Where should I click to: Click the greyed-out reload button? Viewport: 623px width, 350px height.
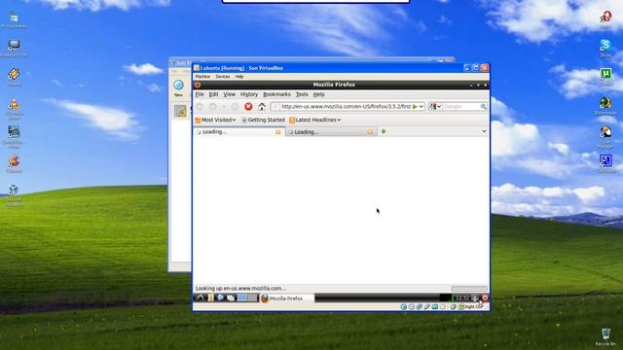pyautogui.click(x=235, y=106)
